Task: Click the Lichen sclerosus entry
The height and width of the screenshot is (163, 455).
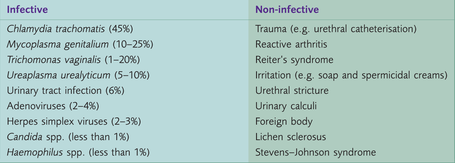Action: point(291,137)
